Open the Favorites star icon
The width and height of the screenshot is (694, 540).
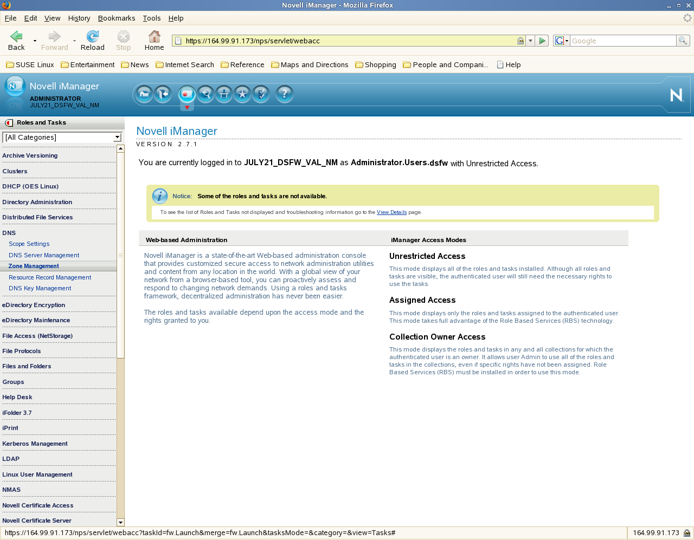tap(242, 94)
